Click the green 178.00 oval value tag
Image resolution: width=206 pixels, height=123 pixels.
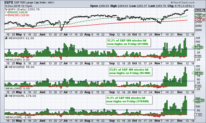(x=199, y=100)
